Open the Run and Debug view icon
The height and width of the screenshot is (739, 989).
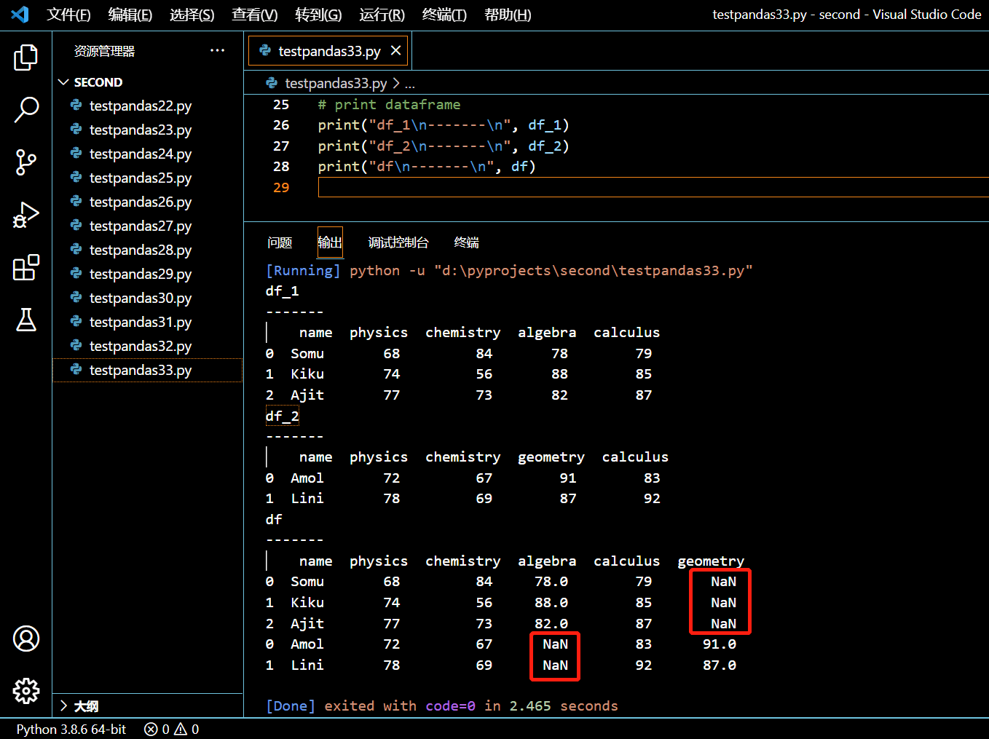tap(25, 215)
